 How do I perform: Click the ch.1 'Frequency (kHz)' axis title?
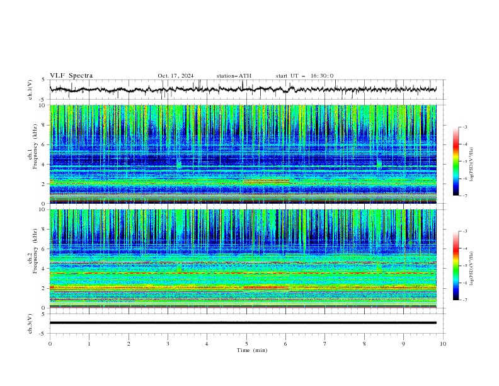[35, 146]
